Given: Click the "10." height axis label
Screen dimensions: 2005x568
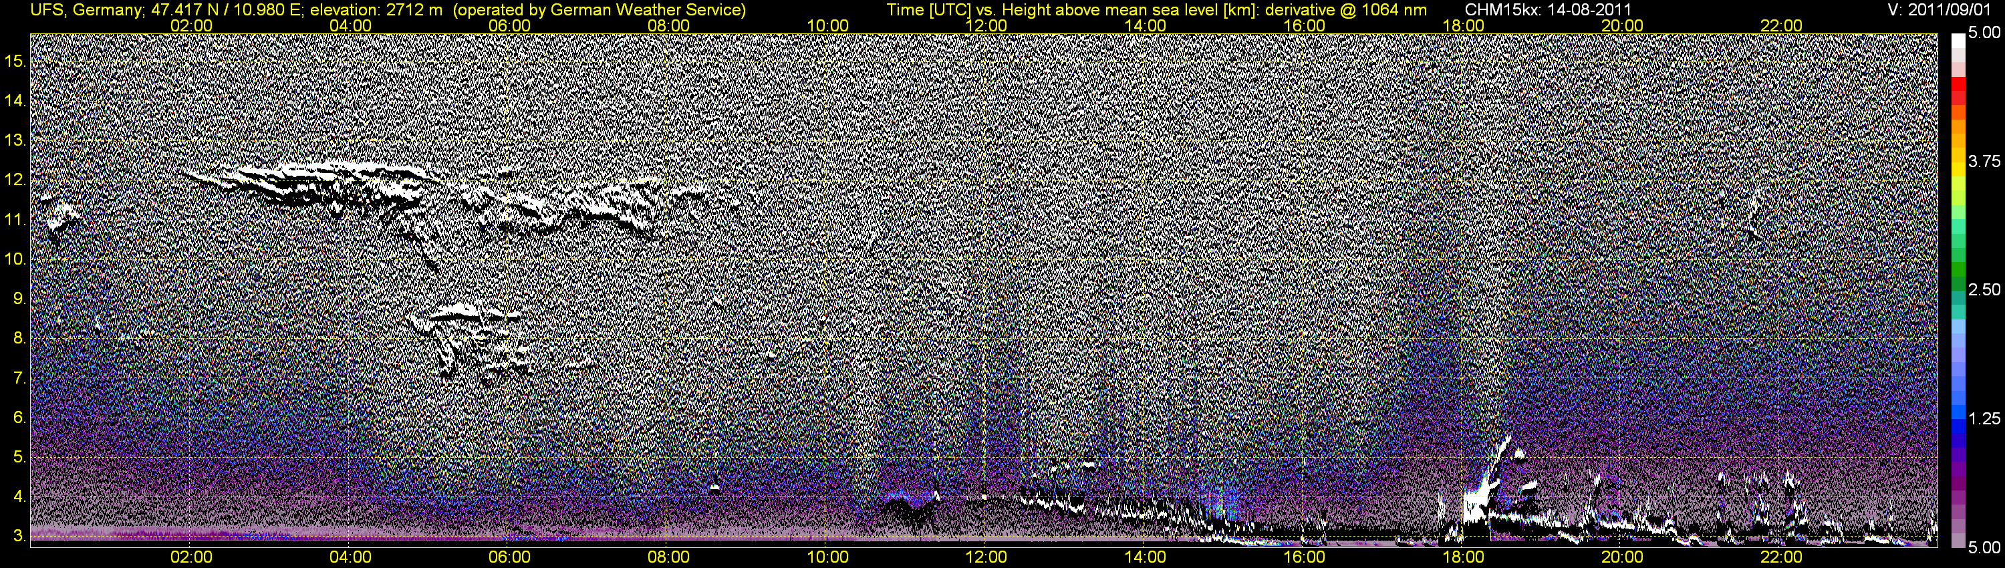Looking at the screenshot, I should point(15,259).
